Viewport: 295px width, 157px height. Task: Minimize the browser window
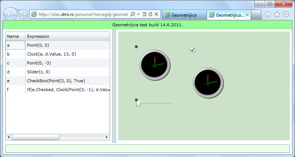click(x=260, y=4)
